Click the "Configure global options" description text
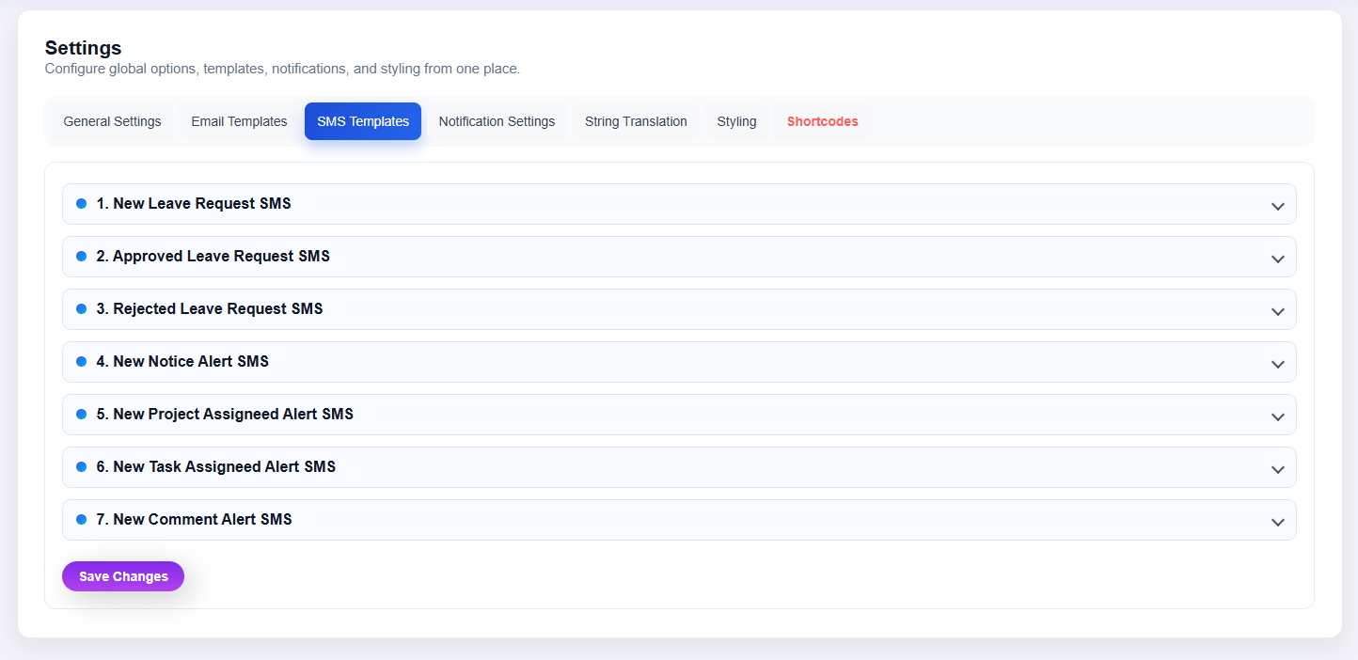Image resolution: width=1358 pixels, height=660 pixels. [282, 69]
